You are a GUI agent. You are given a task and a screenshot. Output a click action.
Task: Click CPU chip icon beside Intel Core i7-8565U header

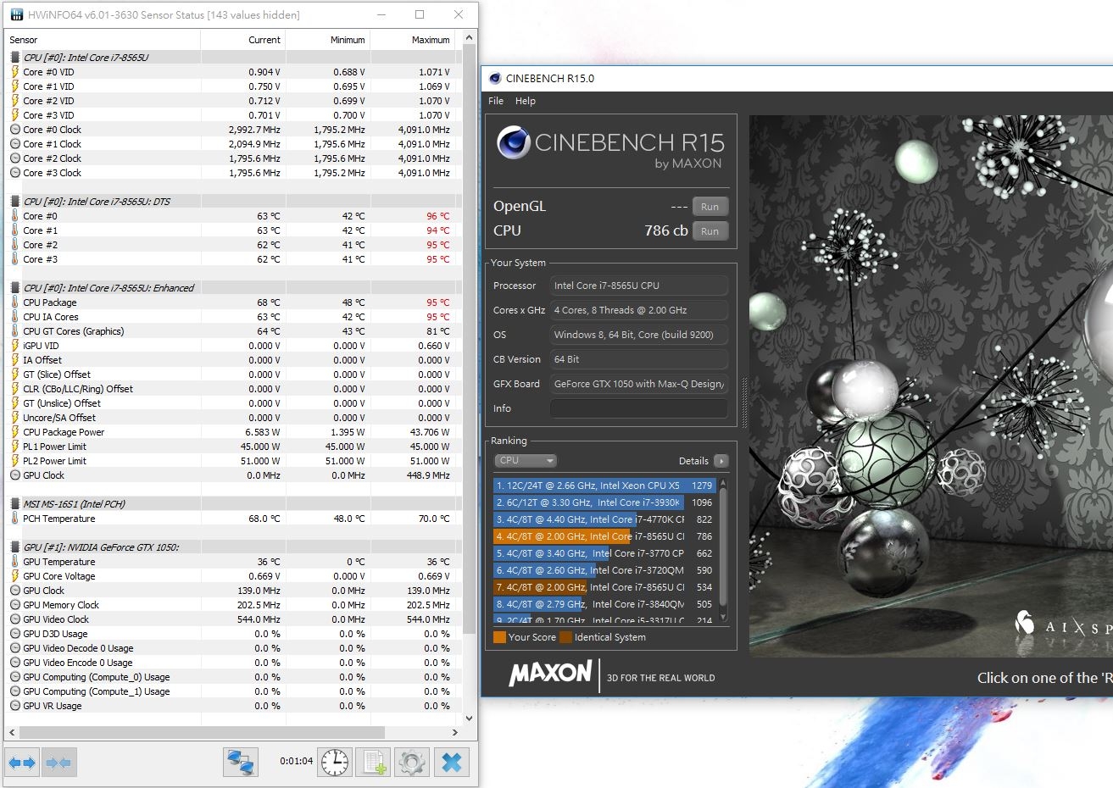coord(14,58)
